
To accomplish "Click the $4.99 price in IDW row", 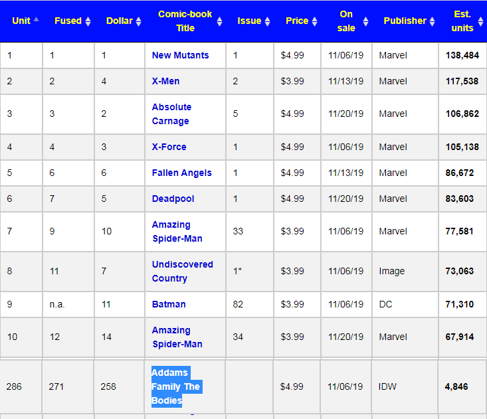I will [291, 386].
